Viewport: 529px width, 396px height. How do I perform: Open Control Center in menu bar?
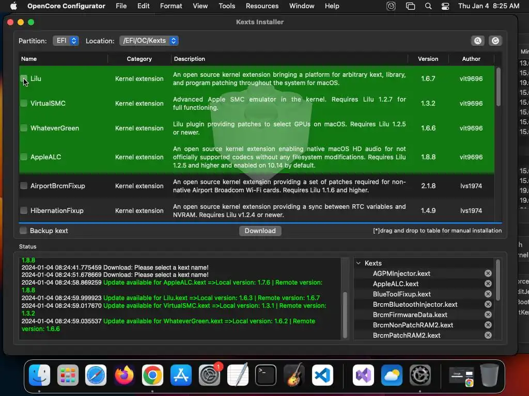tap(445, 6)
